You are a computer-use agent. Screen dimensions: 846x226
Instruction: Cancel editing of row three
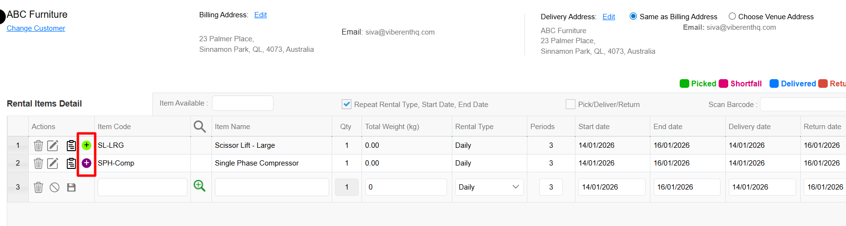pyautogui.click(x=55, y=187)
